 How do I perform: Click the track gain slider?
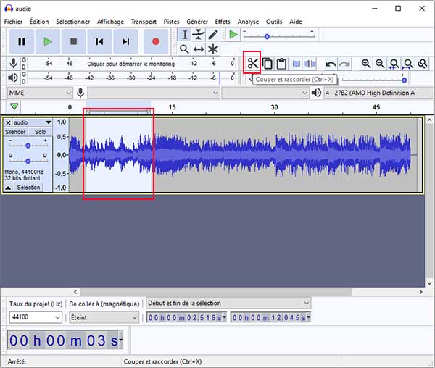[x=28, y=145]
